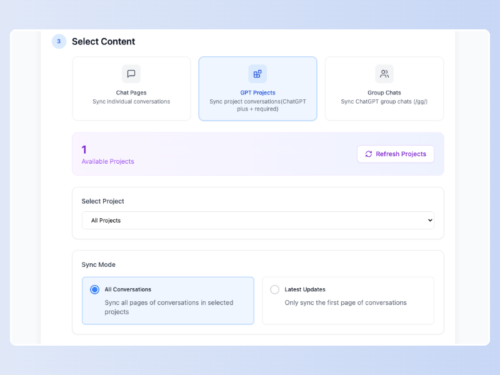Click the filled radio button next to All Conversations
500x375 pixels.
[95, 289]
